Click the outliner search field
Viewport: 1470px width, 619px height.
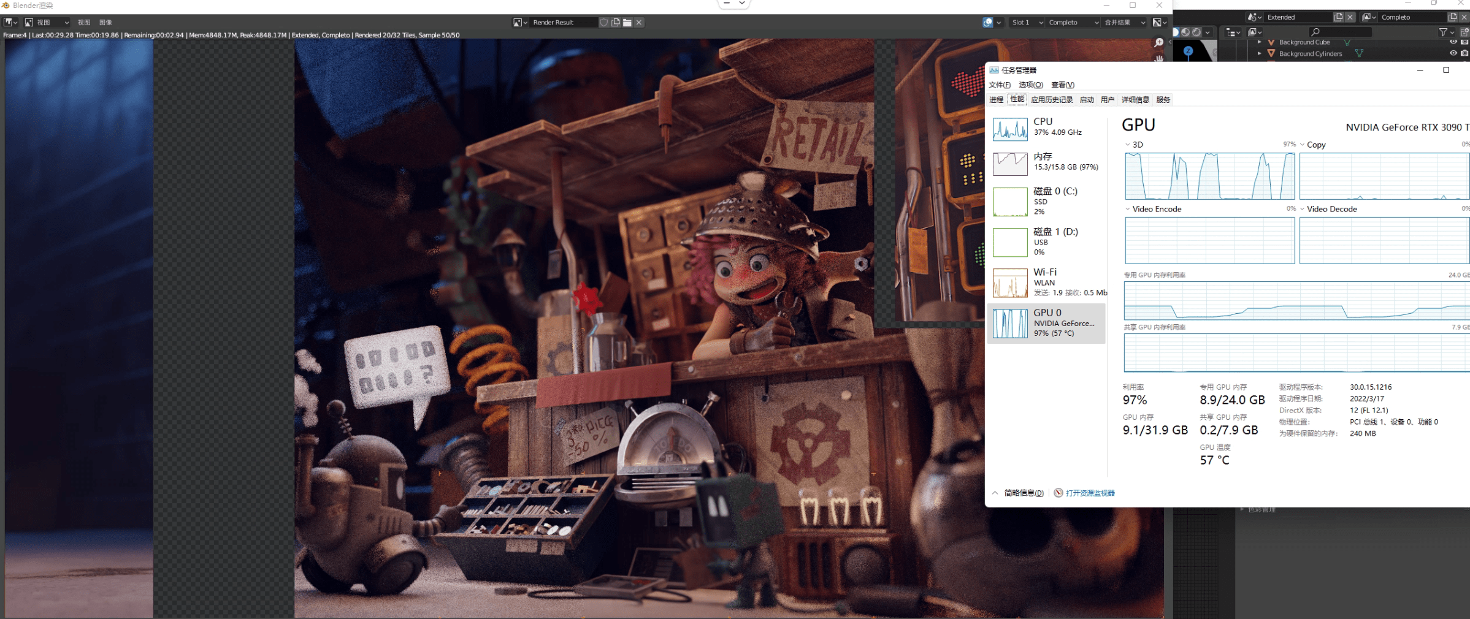coord(1339,32)
